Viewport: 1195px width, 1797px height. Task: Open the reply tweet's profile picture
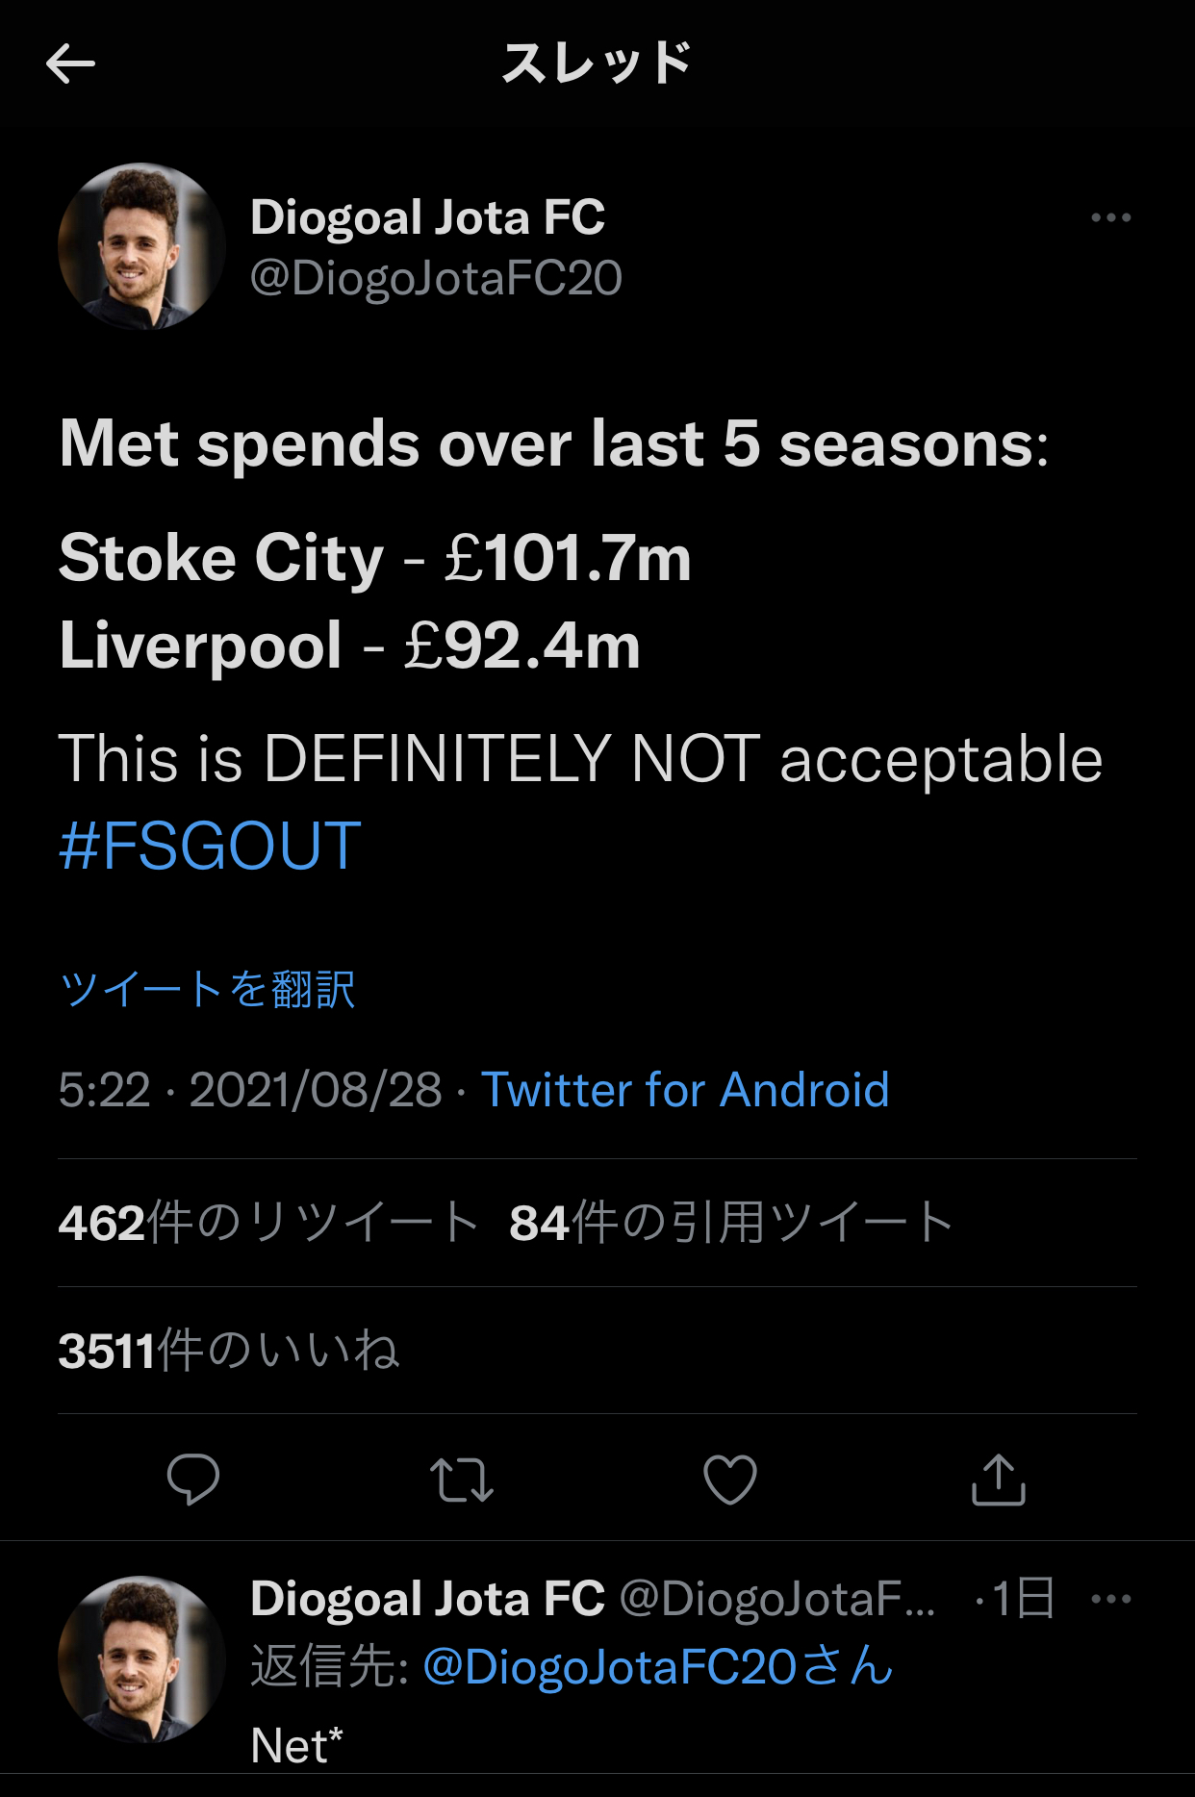click(141, 1658)
